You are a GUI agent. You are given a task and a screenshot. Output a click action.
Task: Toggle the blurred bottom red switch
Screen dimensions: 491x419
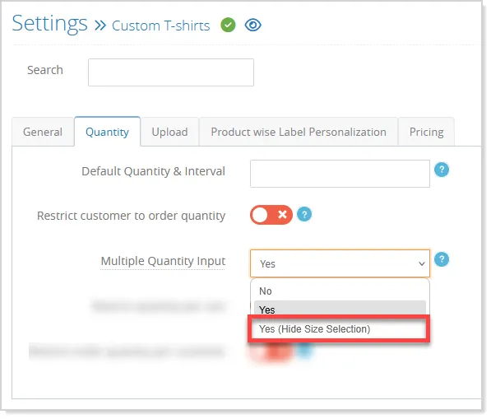[271, 351]
